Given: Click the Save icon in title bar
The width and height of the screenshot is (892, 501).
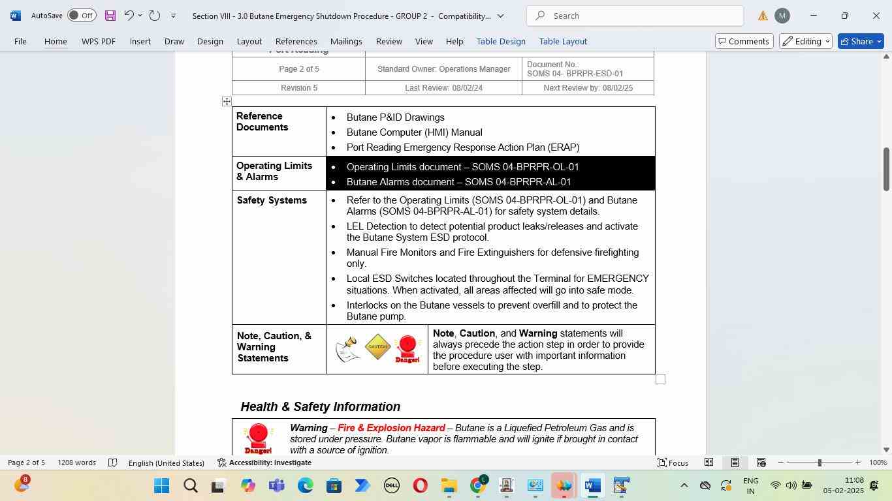Looking at the screenshot, I should [x=110, y=16].
